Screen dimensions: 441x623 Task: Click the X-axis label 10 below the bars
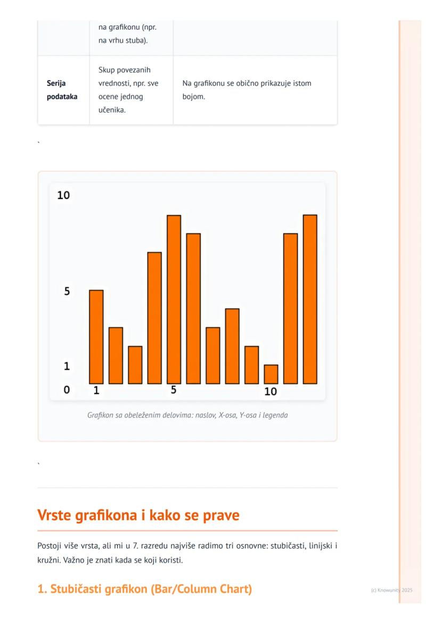pyautogui.click(x=271, y=392)
